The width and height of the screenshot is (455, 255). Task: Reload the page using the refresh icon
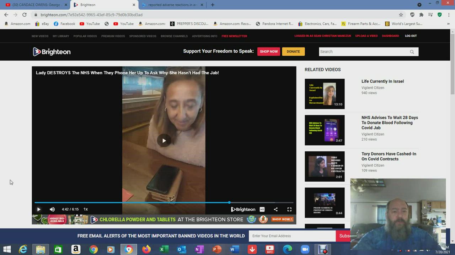(x=25, y=15)
